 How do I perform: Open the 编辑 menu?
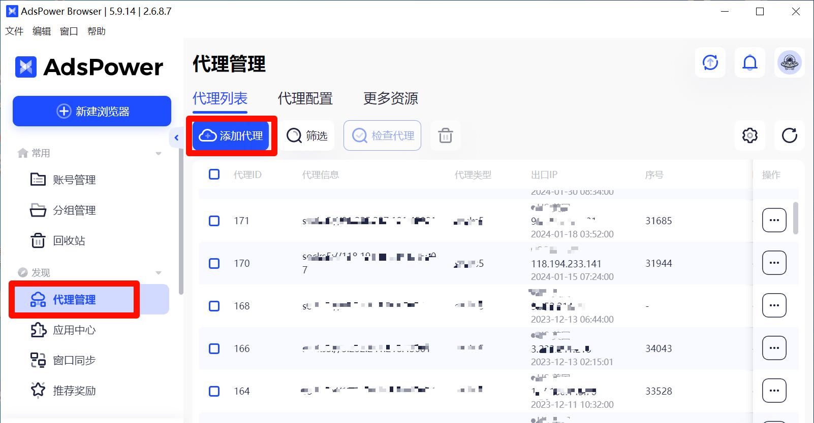click(x=42, y=31)
